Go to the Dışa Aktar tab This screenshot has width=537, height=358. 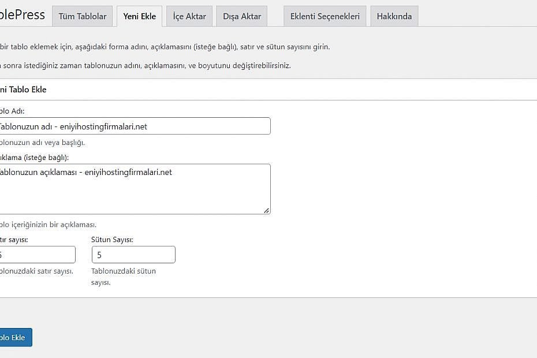pos(242,16)
